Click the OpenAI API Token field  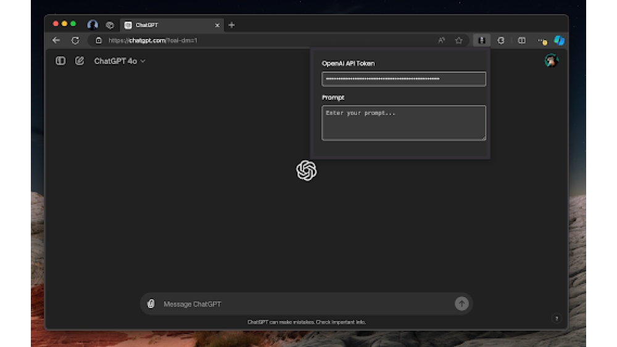tap(404, 79)
